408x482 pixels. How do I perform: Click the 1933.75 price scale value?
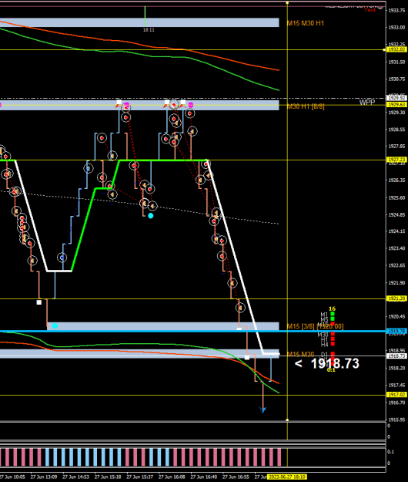tap(396, 11)
